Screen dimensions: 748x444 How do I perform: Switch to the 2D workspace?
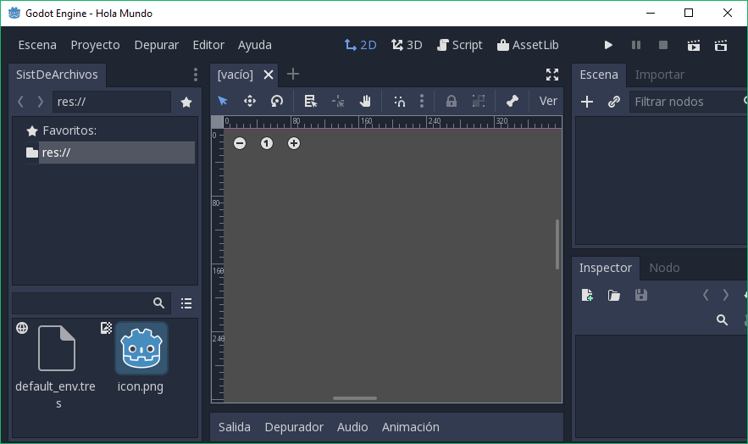pyautogui.click(x=360, y=45)
